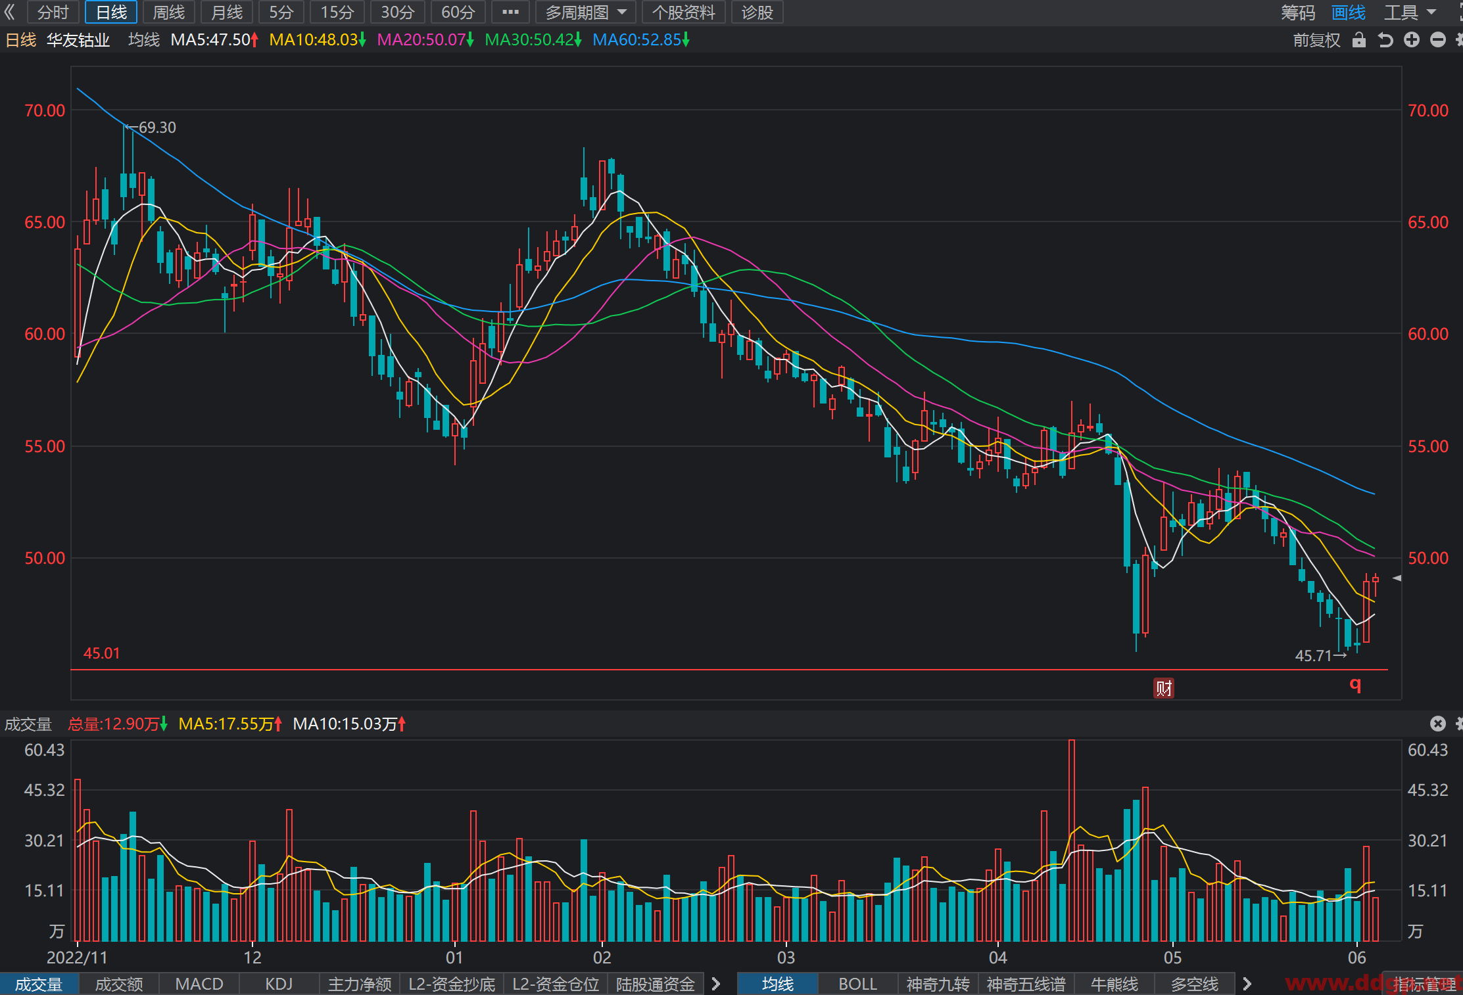Screen dimensions: 1463x995
Task: Zoom in chart with the plus icon
Action: tap(1412, 40)
